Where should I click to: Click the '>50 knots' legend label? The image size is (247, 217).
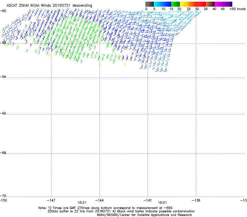(237, 9)
